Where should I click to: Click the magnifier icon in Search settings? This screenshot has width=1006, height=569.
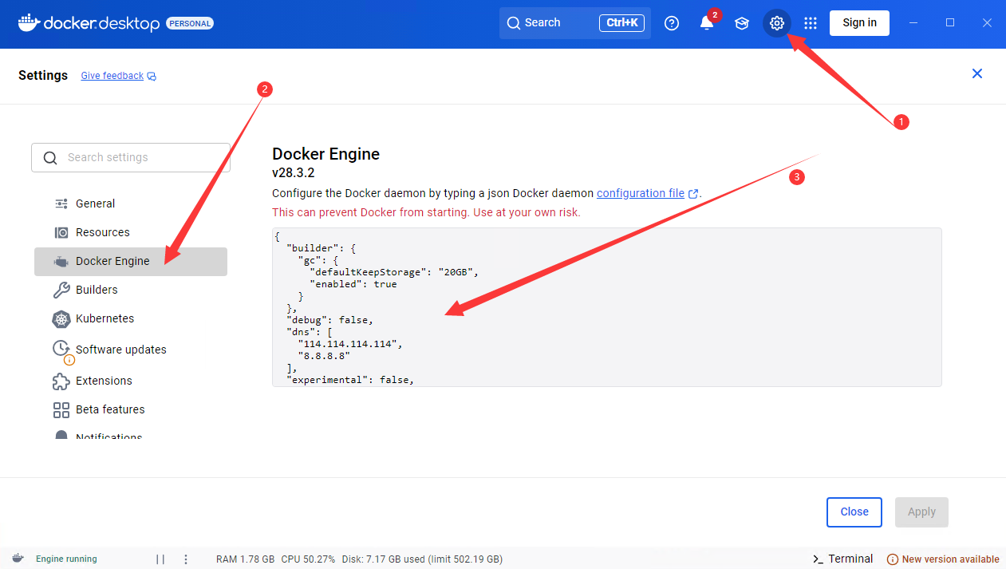[50, 158]
